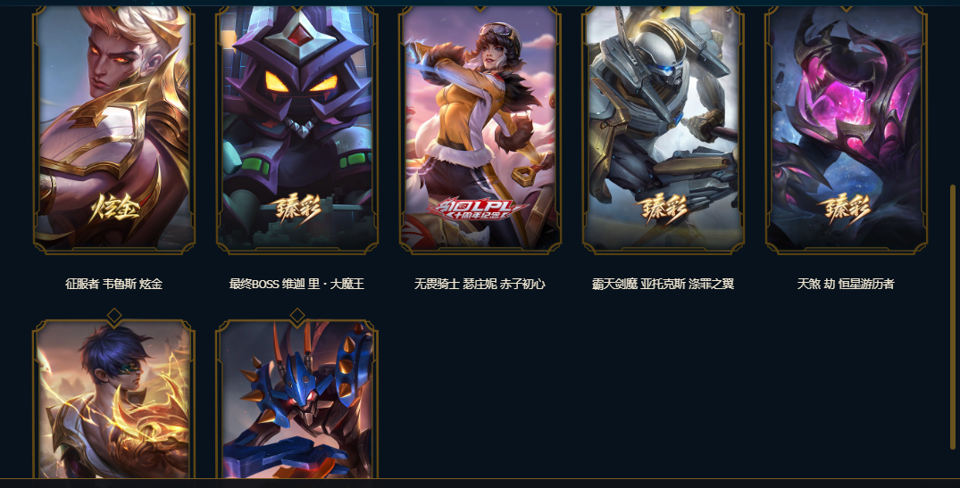The image size is (960, 488).
Task: Open the blue spiked mecha skin card
Action: point(297,400)
